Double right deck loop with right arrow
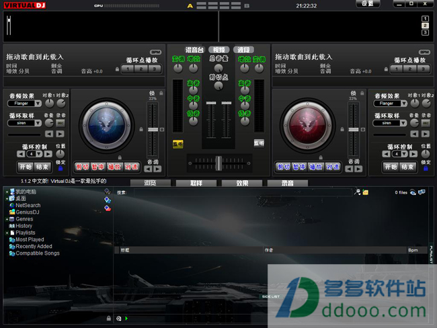This screenshot has height=328, width=437. tap(413, 154)
